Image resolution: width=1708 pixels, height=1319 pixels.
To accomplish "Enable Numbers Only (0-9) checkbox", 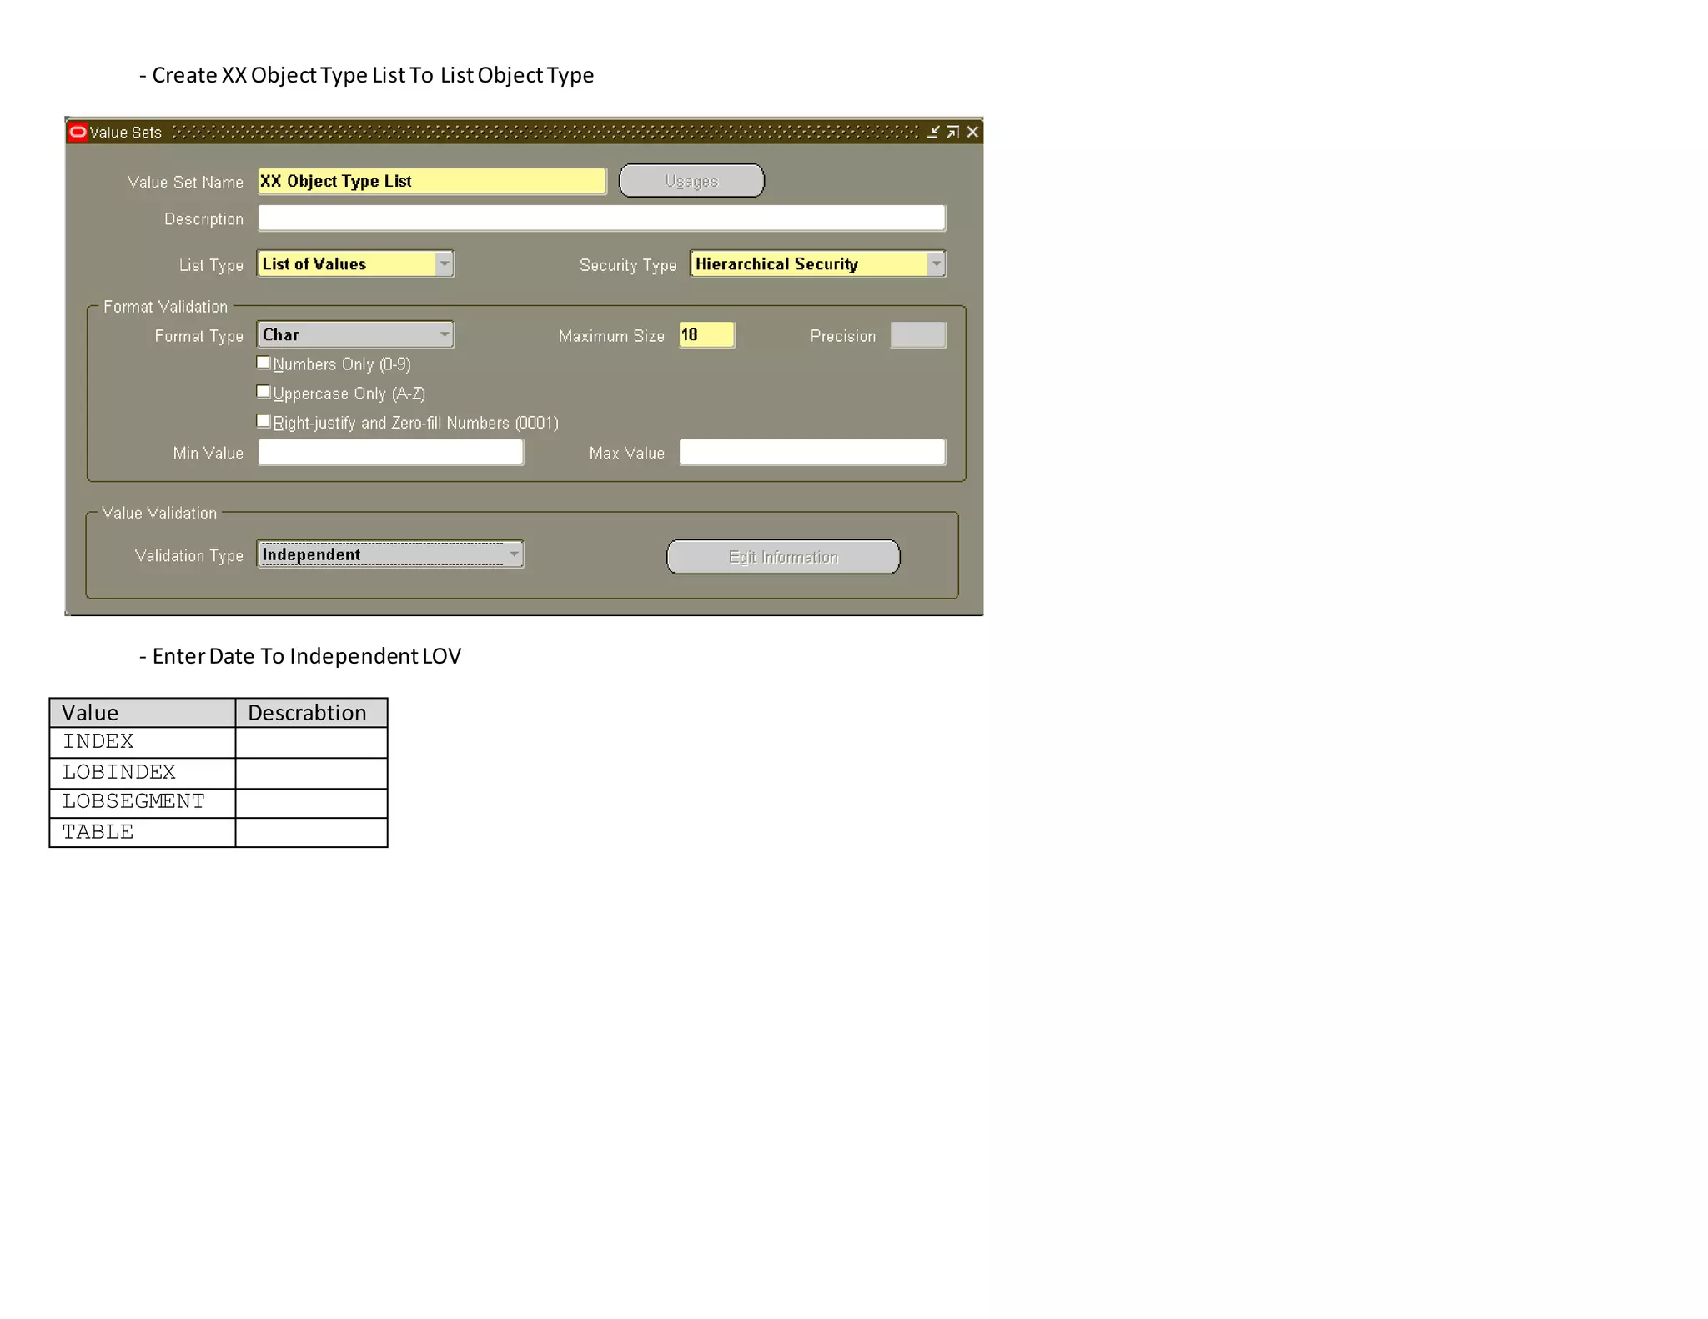I will (264, 363).
